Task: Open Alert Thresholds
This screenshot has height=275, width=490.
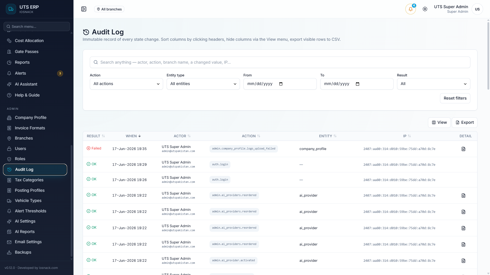Action: coord(35,211)
